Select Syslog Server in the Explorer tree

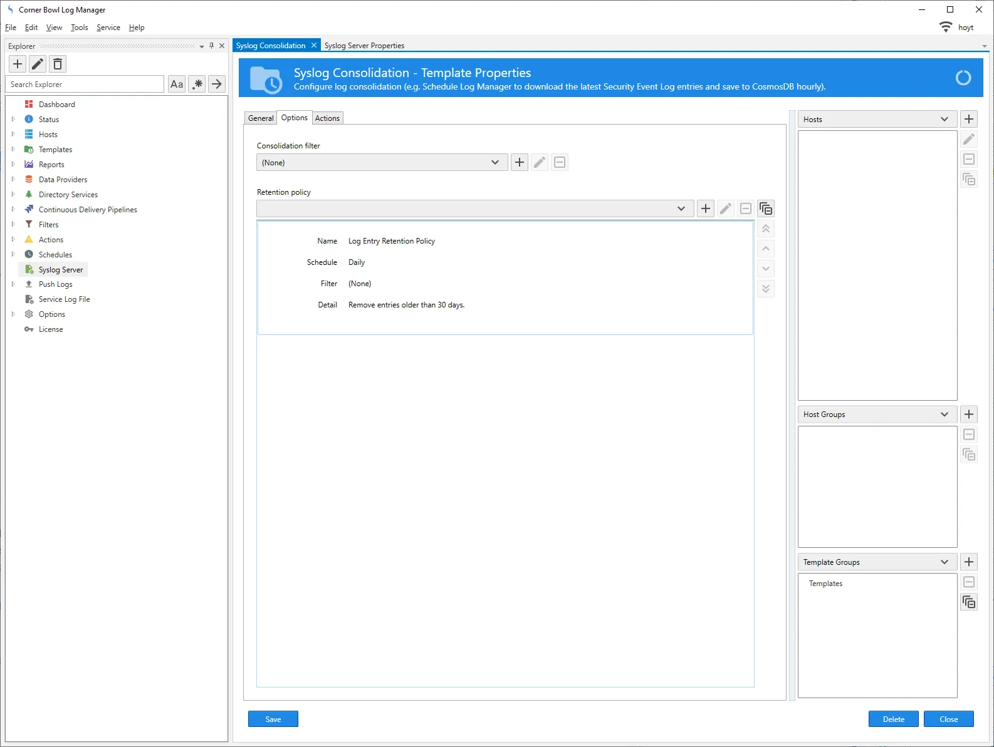[61, 270]
